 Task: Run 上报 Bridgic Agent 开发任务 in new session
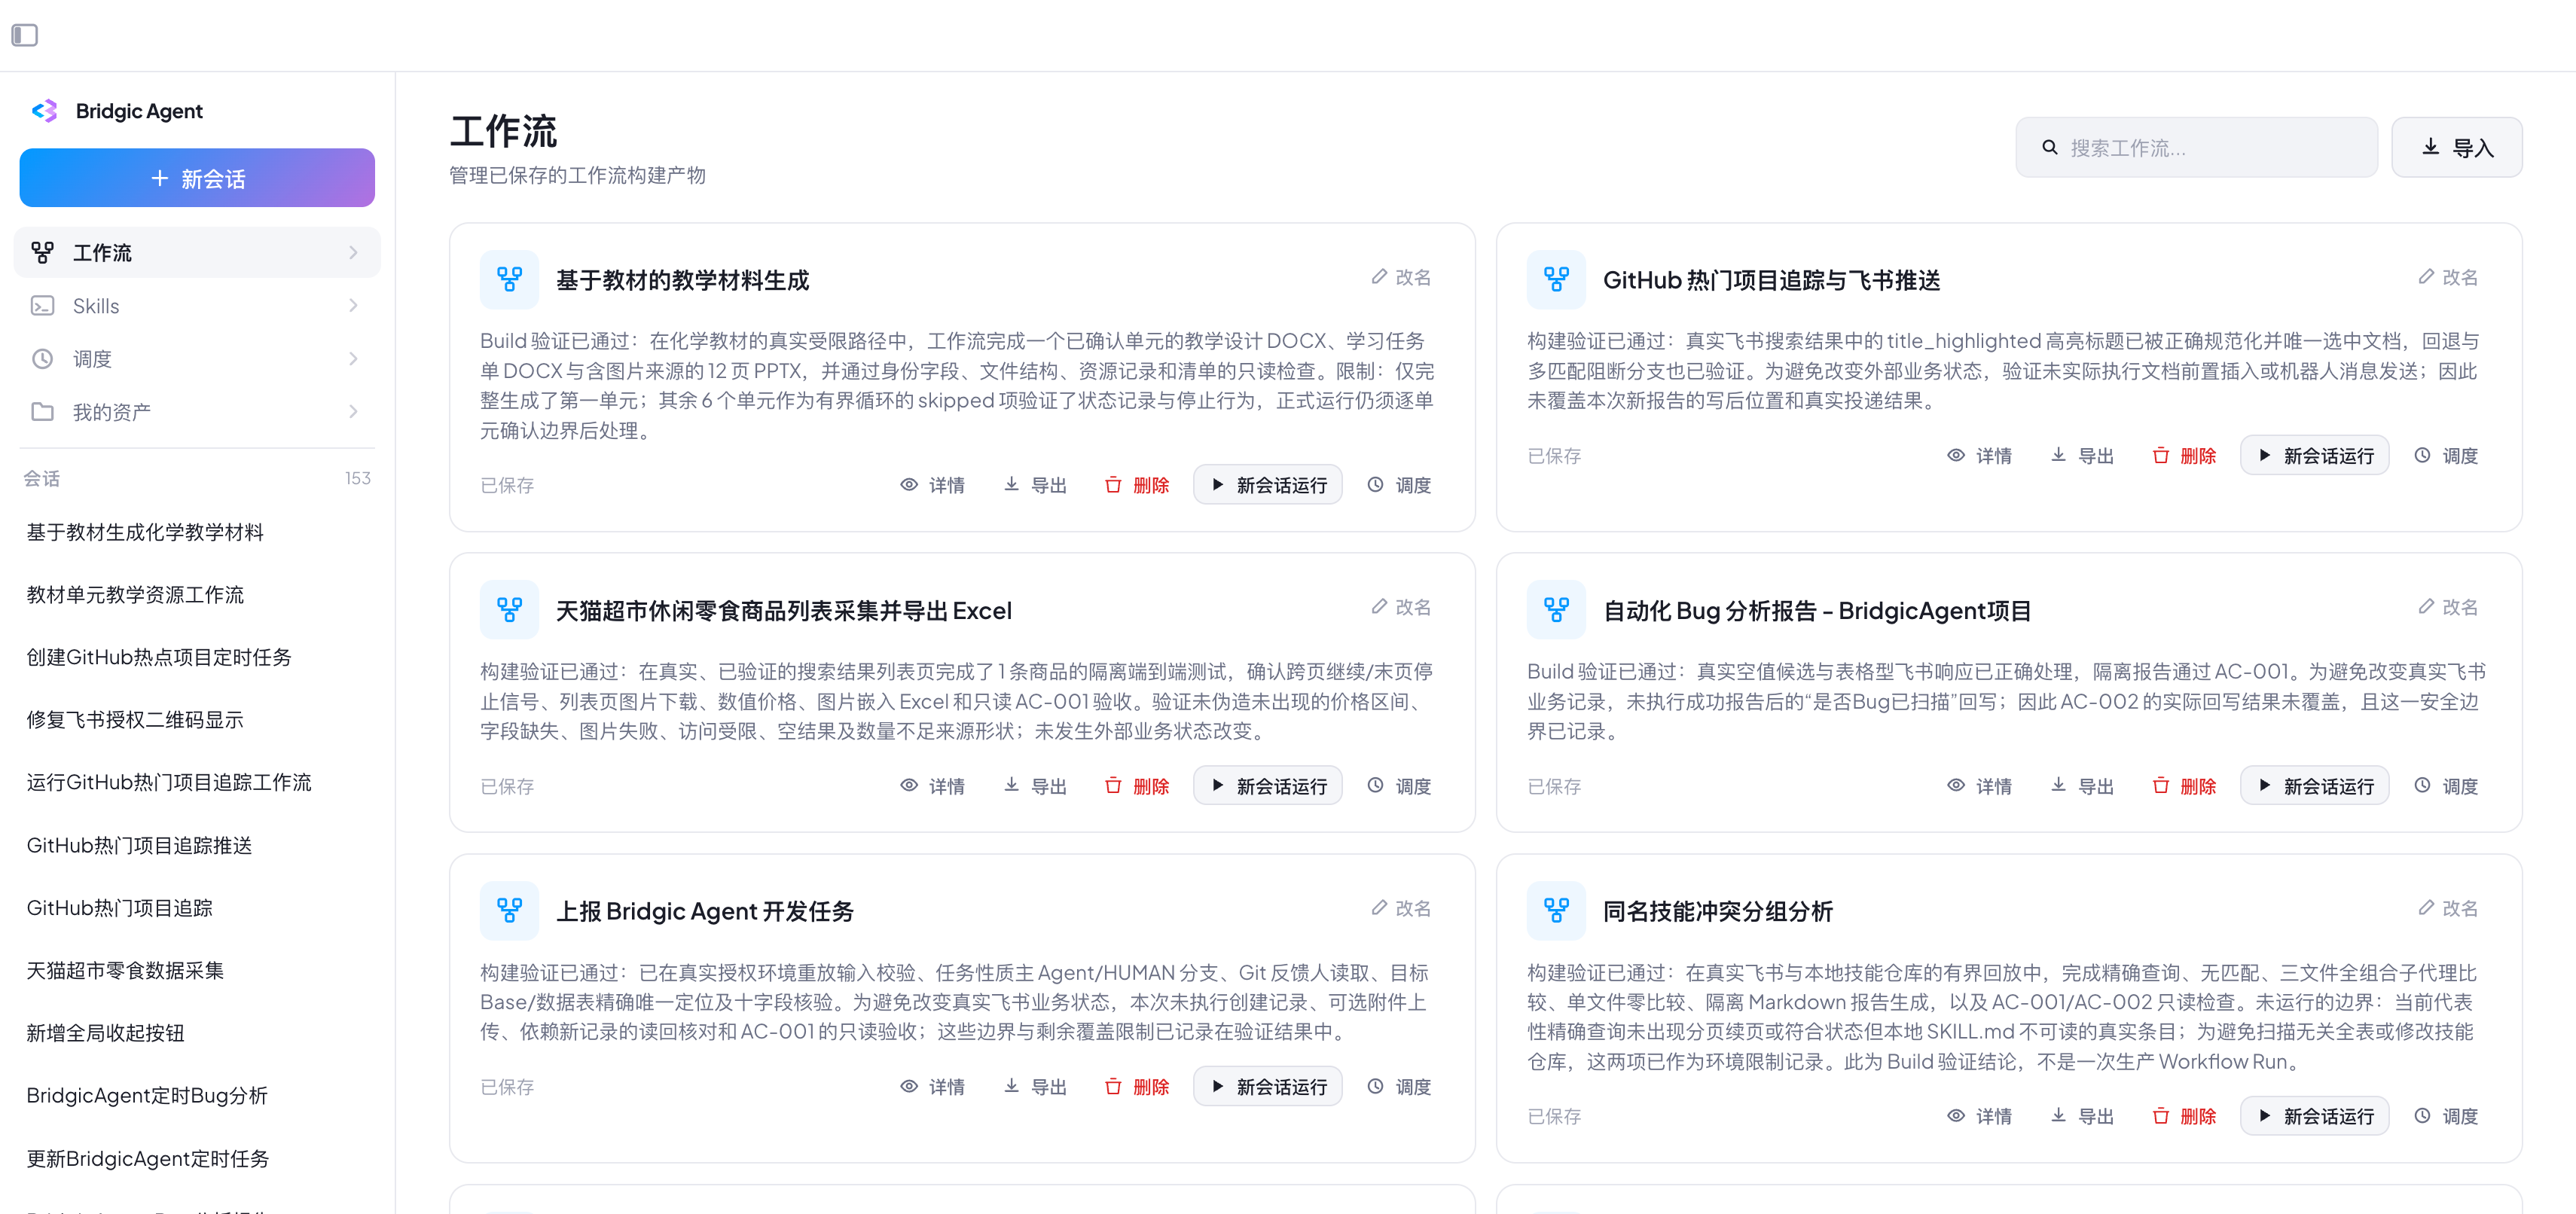(1267, 1087)
